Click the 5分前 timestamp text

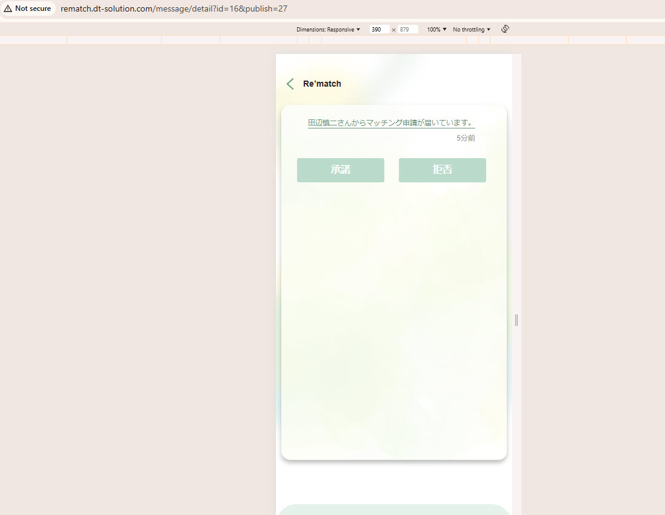[x=466, y=138]
